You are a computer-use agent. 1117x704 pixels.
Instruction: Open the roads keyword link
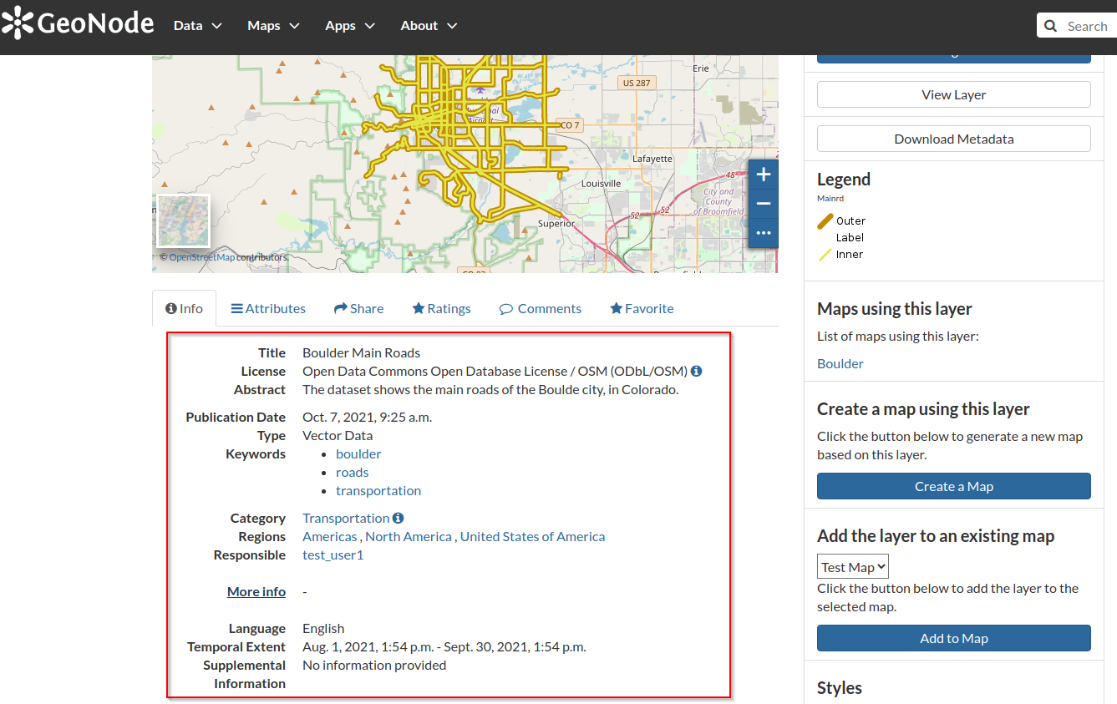point(353,472)
